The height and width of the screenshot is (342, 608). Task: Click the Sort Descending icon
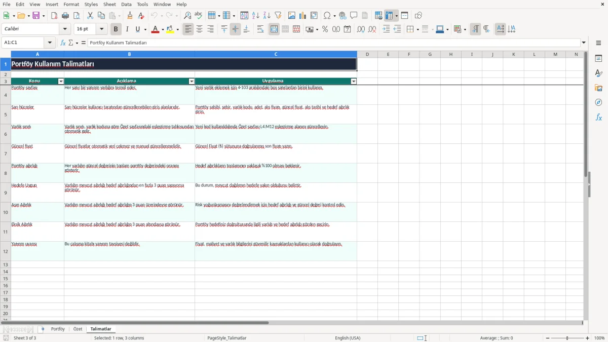[x=267, y=16]
